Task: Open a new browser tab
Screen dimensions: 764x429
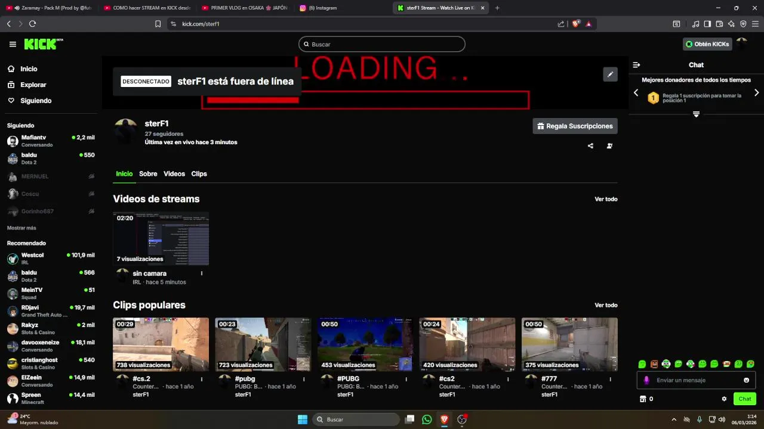Action: click(497, 8)
